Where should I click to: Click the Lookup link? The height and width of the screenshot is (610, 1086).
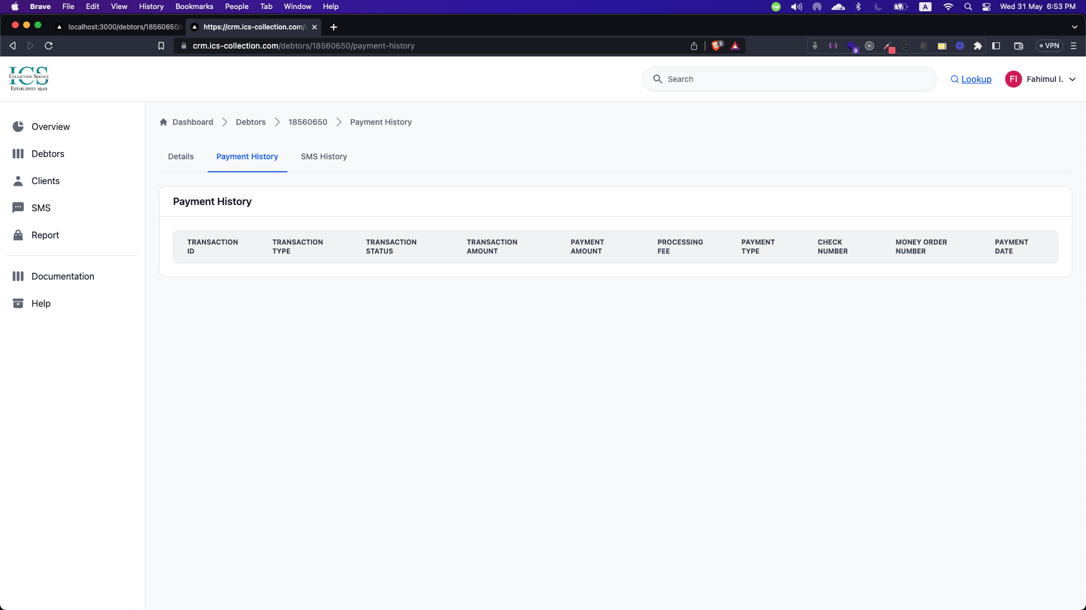tap(976, 79)
